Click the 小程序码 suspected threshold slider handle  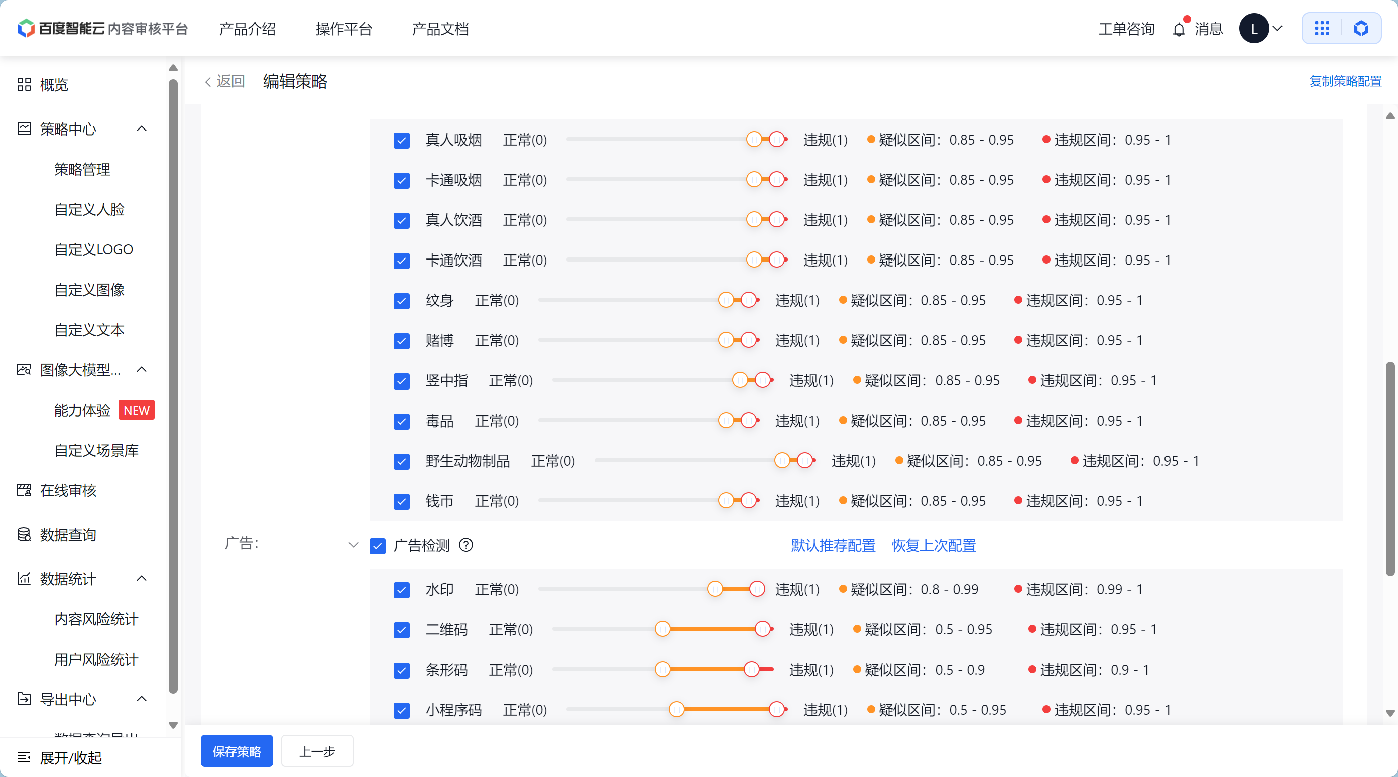pos(677,710)
